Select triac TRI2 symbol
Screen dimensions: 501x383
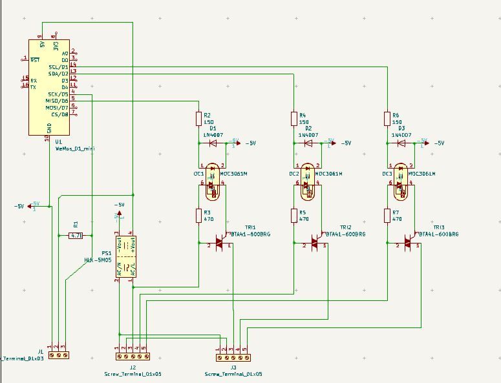(x=315, y=243)
